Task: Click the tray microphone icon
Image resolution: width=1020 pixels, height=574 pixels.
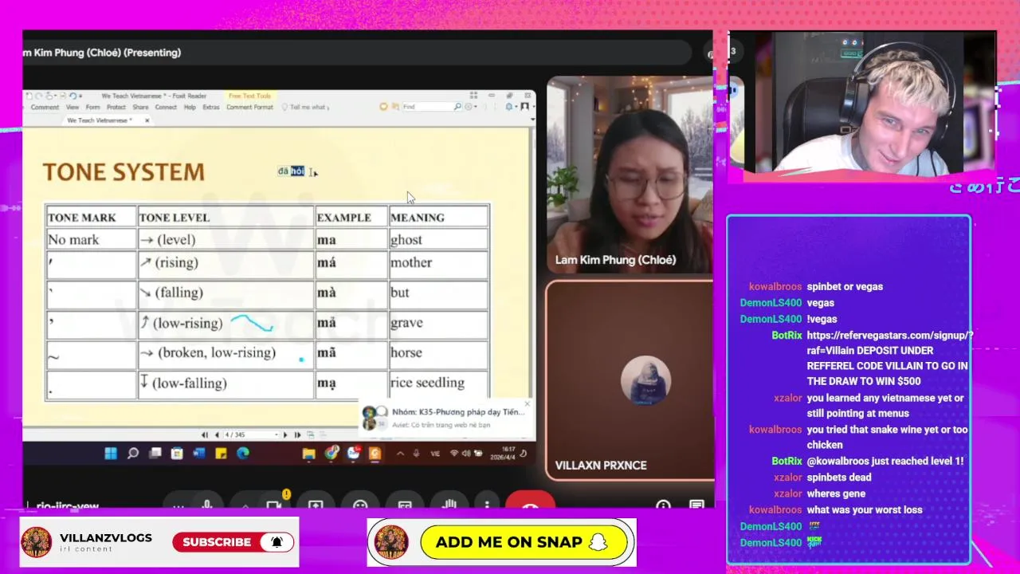Action: (x=416, y=454)
